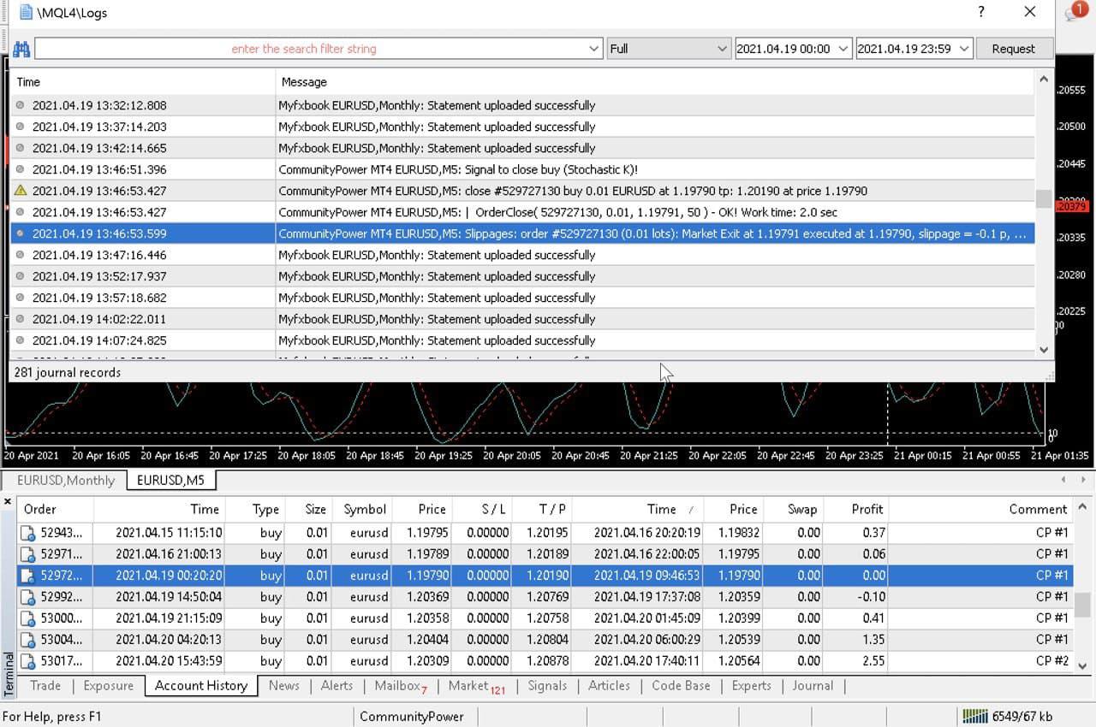Sort by the Order column header
This screenshot has width=1096, height=727.
coord(56,509)
